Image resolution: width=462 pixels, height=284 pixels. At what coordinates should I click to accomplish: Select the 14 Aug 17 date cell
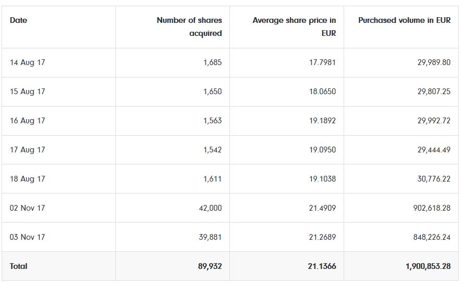click(x=28, y=62)
